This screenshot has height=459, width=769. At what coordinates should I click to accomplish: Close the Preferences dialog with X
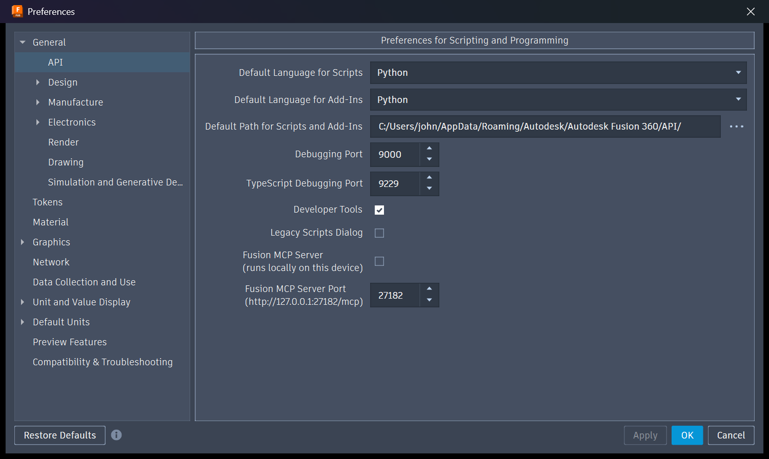tap(751, 12)
